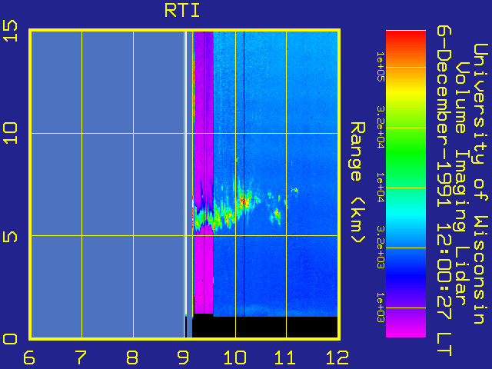Click the 3.2e+03 colorbar label
492x369 pixels.
pos(381,248)
